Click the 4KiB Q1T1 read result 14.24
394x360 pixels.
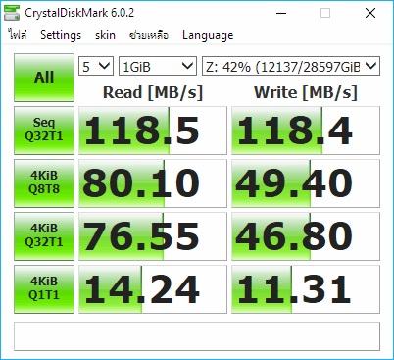pyautogui.click(x=153, y=289)
